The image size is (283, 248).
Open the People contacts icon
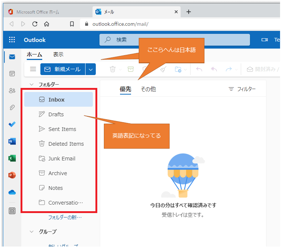[12, 91]
